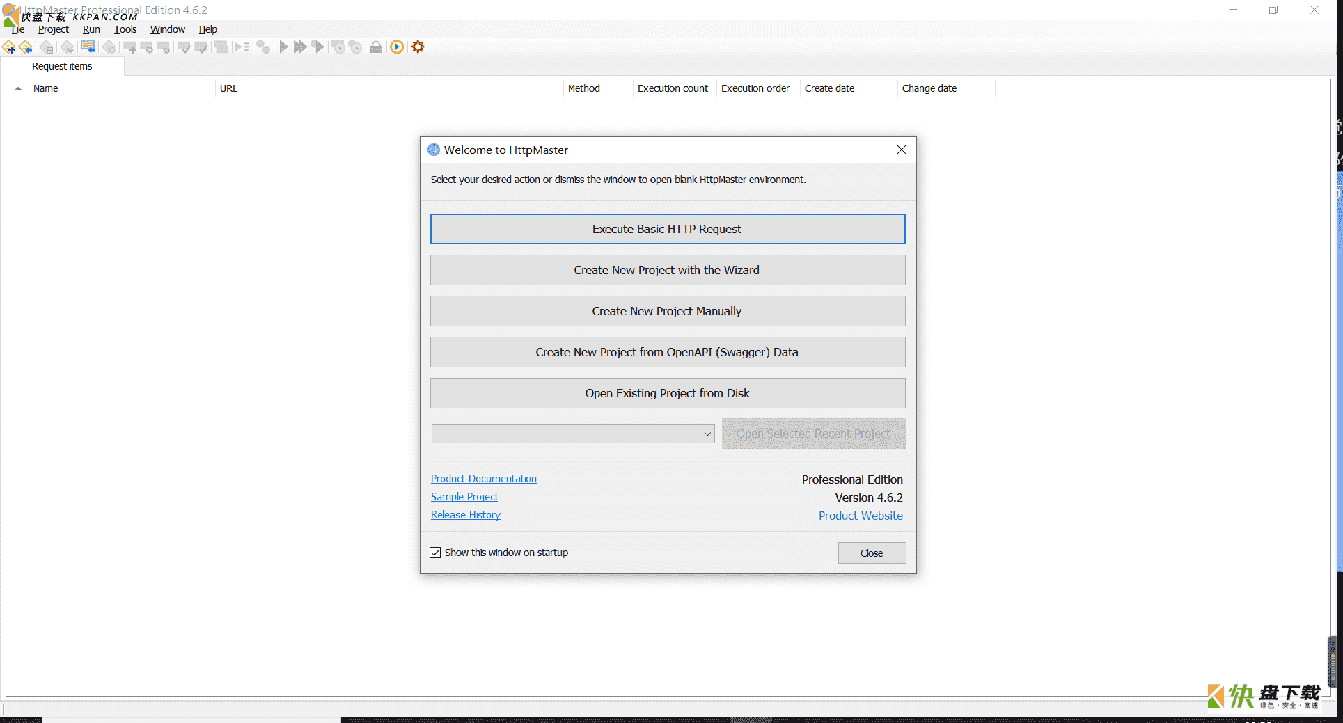
Task: Click the play arrow with circle icon
Action: click(x=317, y=47)
